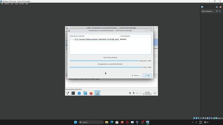Launch the terminal from guest panel
This screenshot has width=223, height=125.
[73, 93]
